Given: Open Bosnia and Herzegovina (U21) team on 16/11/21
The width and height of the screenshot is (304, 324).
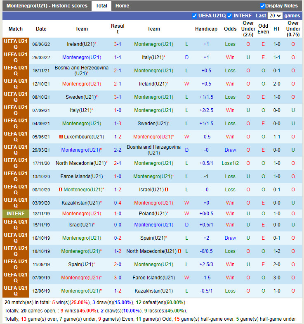Looking at the screenshot, I should [x=82, y=71].
